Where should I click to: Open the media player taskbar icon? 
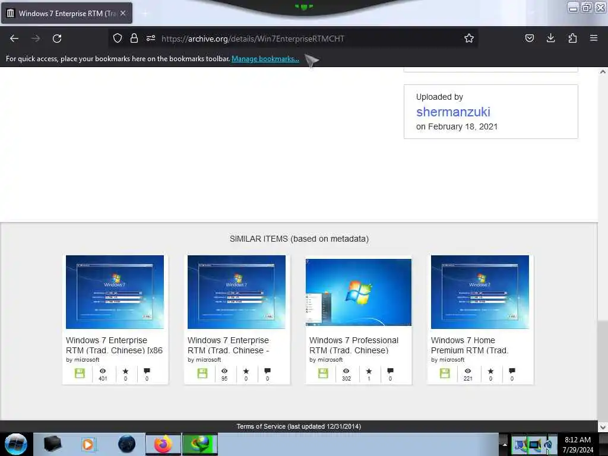[88, 444]
